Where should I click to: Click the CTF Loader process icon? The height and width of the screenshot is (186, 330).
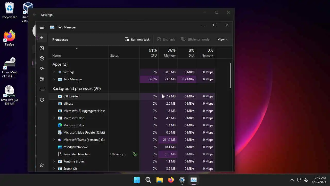point(60,96)
